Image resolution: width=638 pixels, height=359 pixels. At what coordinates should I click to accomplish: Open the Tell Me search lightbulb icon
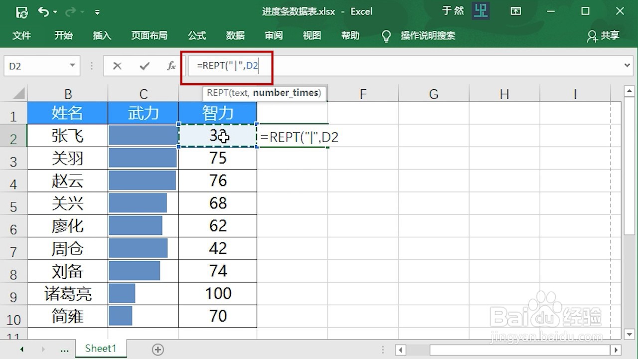click(x=386, y=35)
